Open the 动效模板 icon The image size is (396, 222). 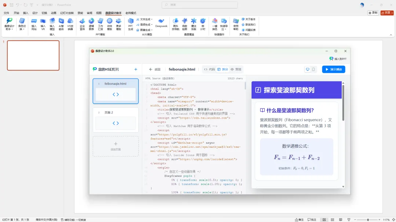110,24
